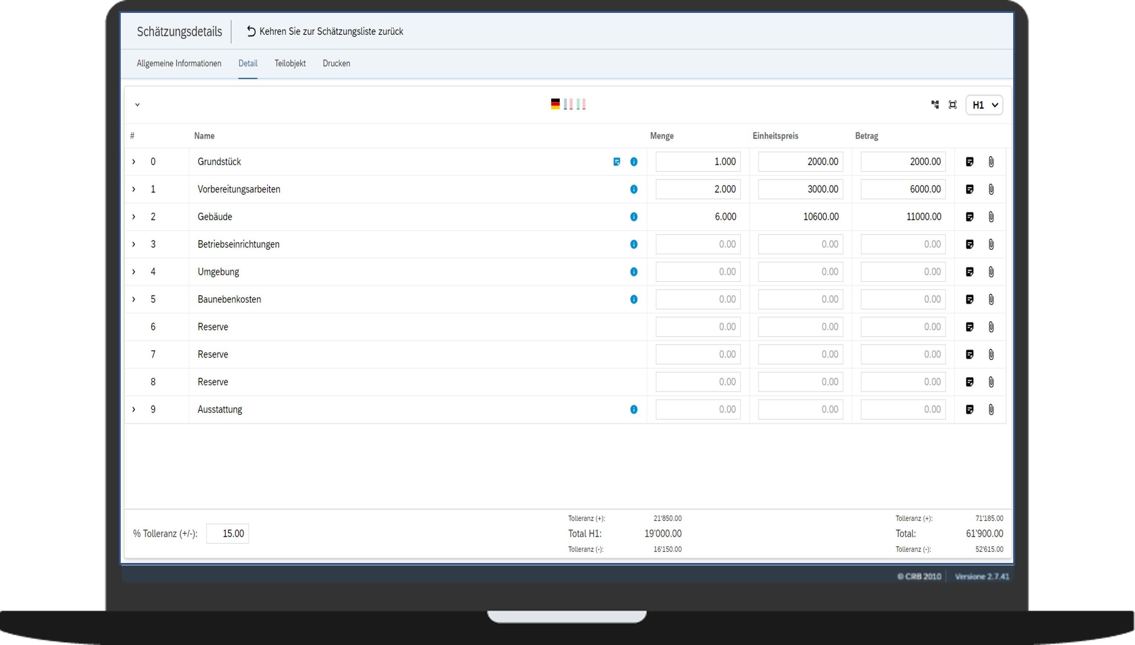This screenshot has width=1135, height=645.
Task: Collapse the panel header chevron
Action: point(137,105)
